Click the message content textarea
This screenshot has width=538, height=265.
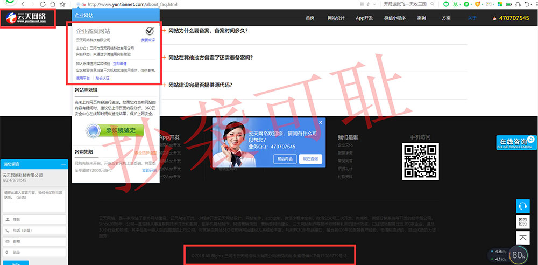34,201
